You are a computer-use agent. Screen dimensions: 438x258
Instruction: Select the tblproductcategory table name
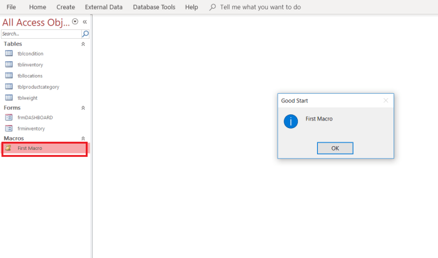tap(38, 87)
